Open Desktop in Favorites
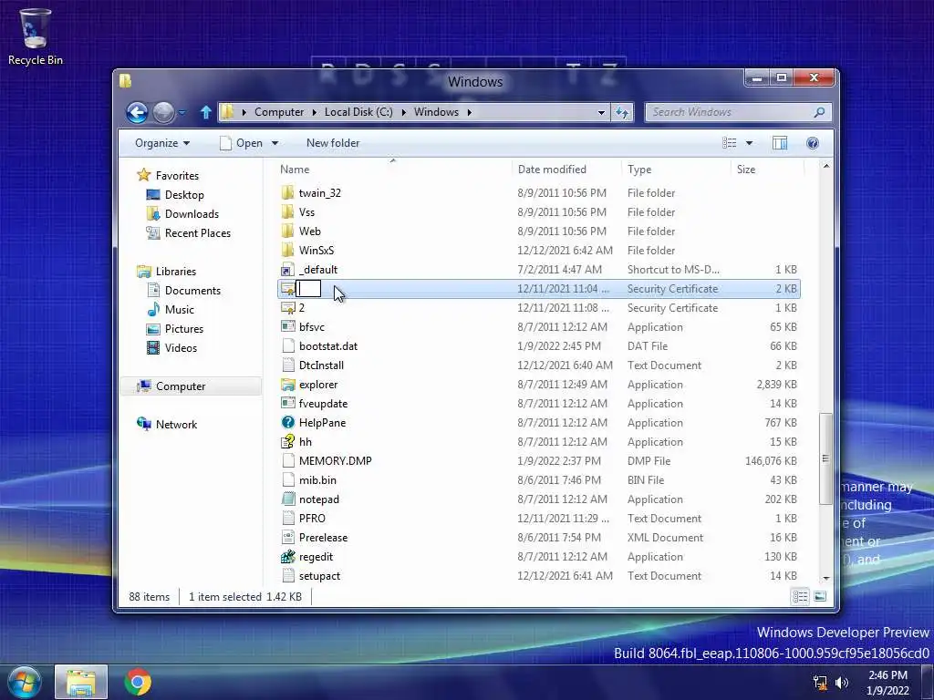 [184, 195]
